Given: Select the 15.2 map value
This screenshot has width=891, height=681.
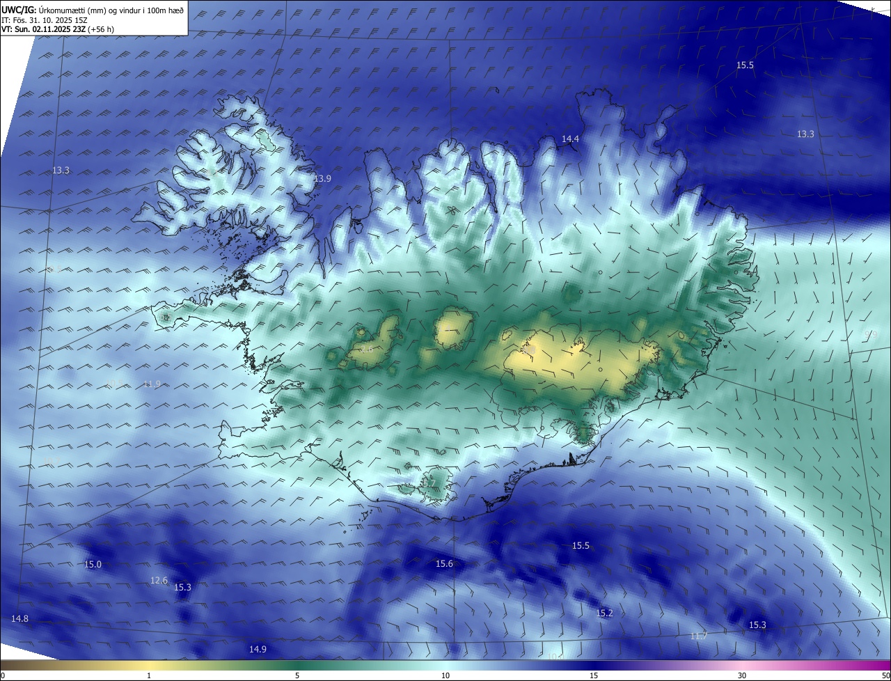Looking at the screenshot, I should [x=604, y=613].
